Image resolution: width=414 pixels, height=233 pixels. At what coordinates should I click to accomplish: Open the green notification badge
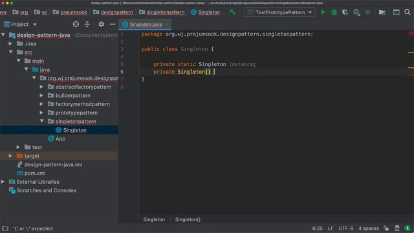click(x=408, y=228)
